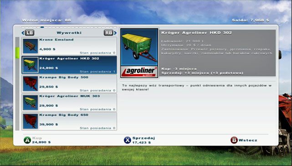This screenshot has width=292, height=166.
Task: Select the Krone Emsland trailer thumbnail
Action: [30, 46]
